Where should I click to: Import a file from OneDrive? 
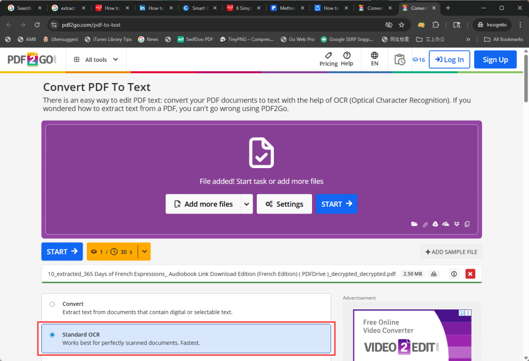click(x=446, y=224)
